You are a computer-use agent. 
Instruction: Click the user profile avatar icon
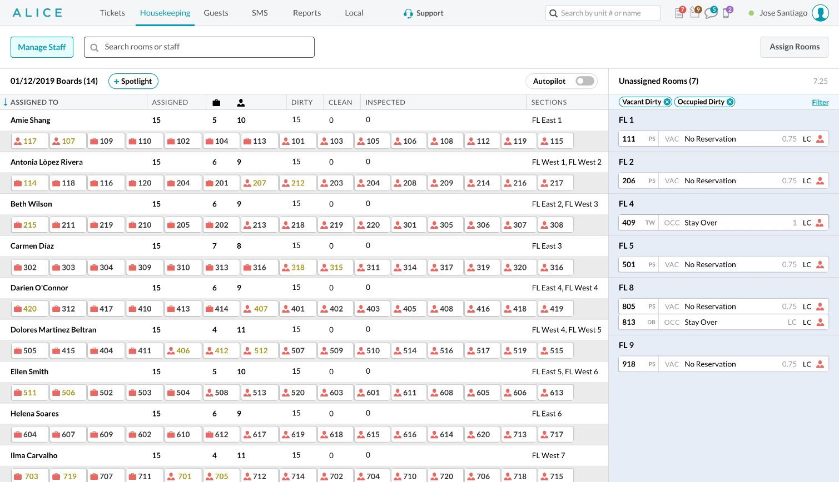(820, 13)
